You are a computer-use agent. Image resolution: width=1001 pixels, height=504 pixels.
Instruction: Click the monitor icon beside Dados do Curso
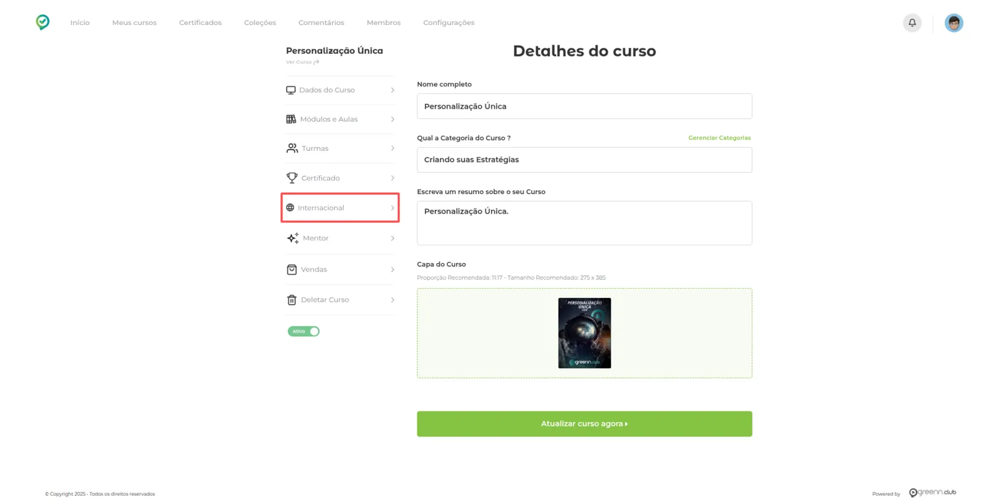point(291,90)
